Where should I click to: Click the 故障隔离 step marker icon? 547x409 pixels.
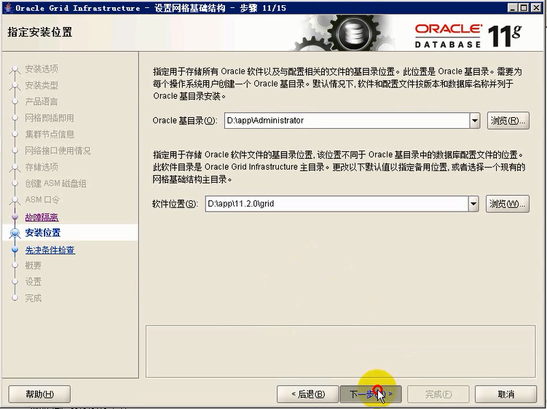click(15, 217)
